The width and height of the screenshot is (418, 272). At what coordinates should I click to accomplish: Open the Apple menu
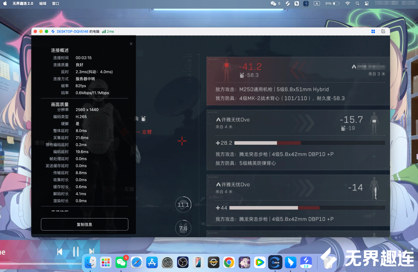pyautogui.click(x=5, y=4)
